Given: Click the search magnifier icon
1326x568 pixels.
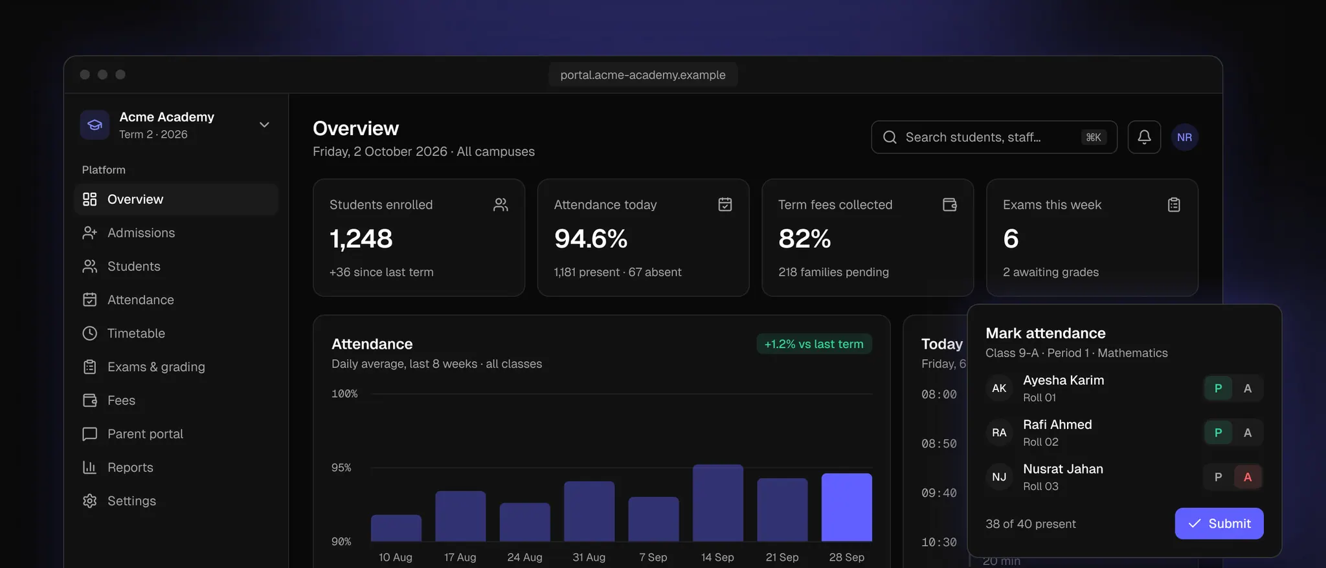Looking at the screenshot, I should click(x=890, y=137).
